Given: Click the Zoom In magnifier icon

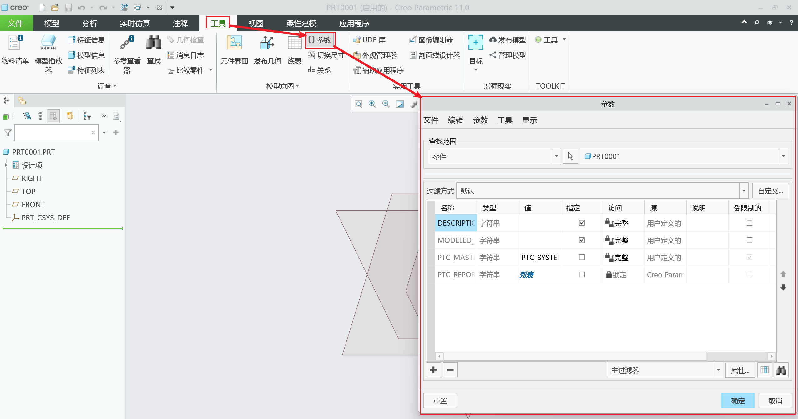Looking at the screenshot, I should click(x=372, y=104).
